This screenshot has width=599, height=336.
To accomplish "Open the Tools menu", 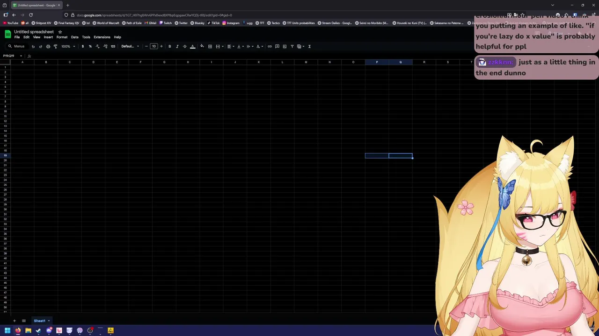I will point(86,37).
